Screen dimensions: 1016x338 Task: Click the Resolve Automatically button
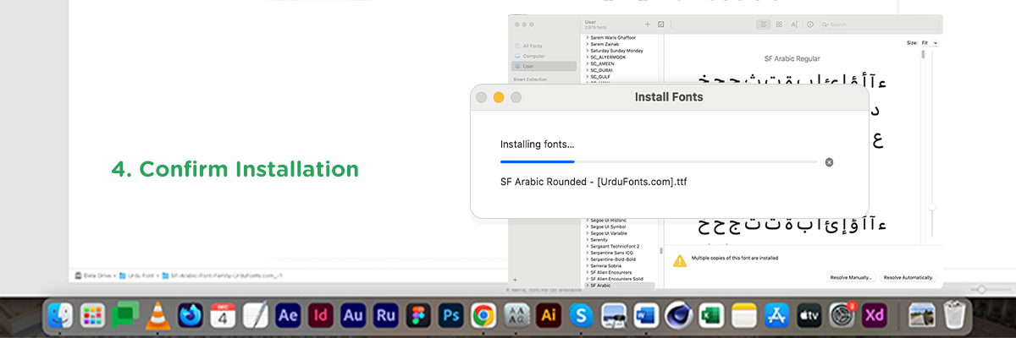coord(908,277)
